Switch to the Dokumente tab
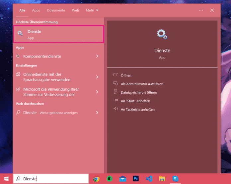This screenshot has height=184, width=231. (x=56, y=10)
